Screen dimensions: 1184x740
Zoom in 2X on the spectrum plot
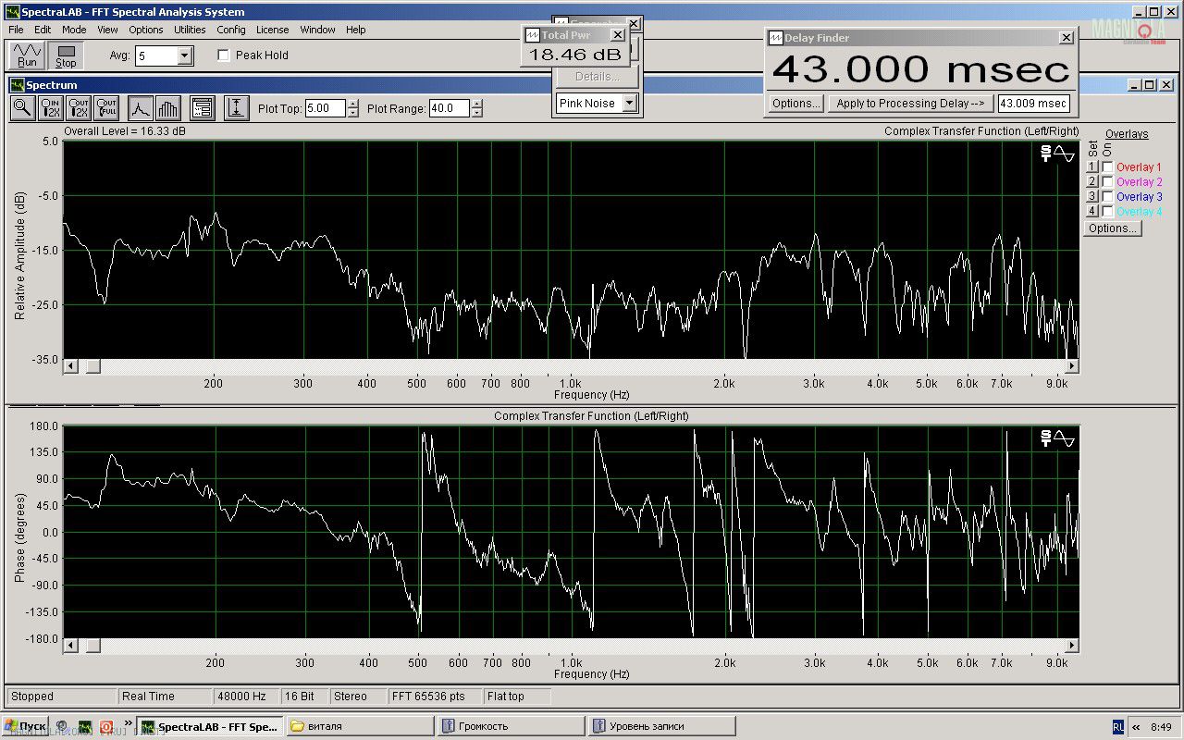(51, 108)
